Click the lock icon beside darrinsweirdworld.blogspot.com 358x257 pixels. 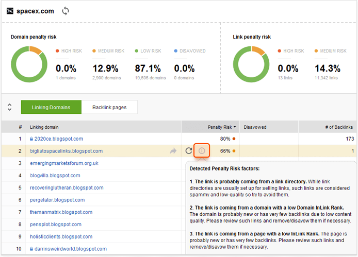point(31,249)
